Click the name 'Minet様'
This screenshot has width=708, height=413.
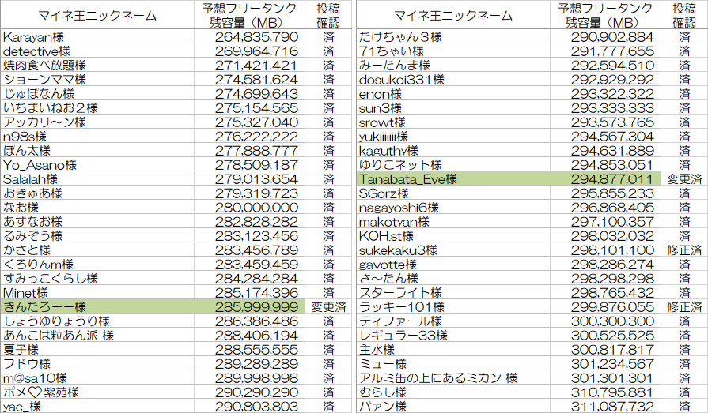click(x=26, y=293)
